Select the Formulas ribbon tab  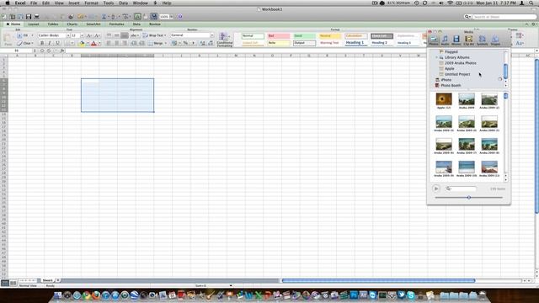116,24
